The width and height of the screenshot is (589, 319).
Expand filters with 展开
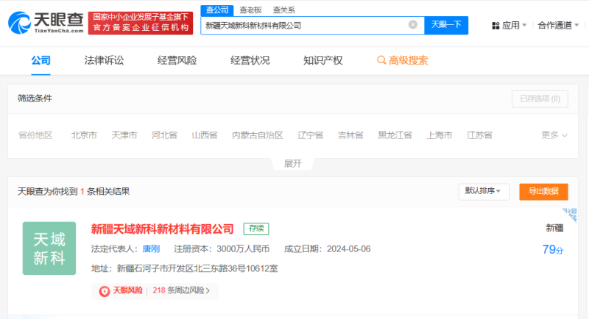point(292,163)
